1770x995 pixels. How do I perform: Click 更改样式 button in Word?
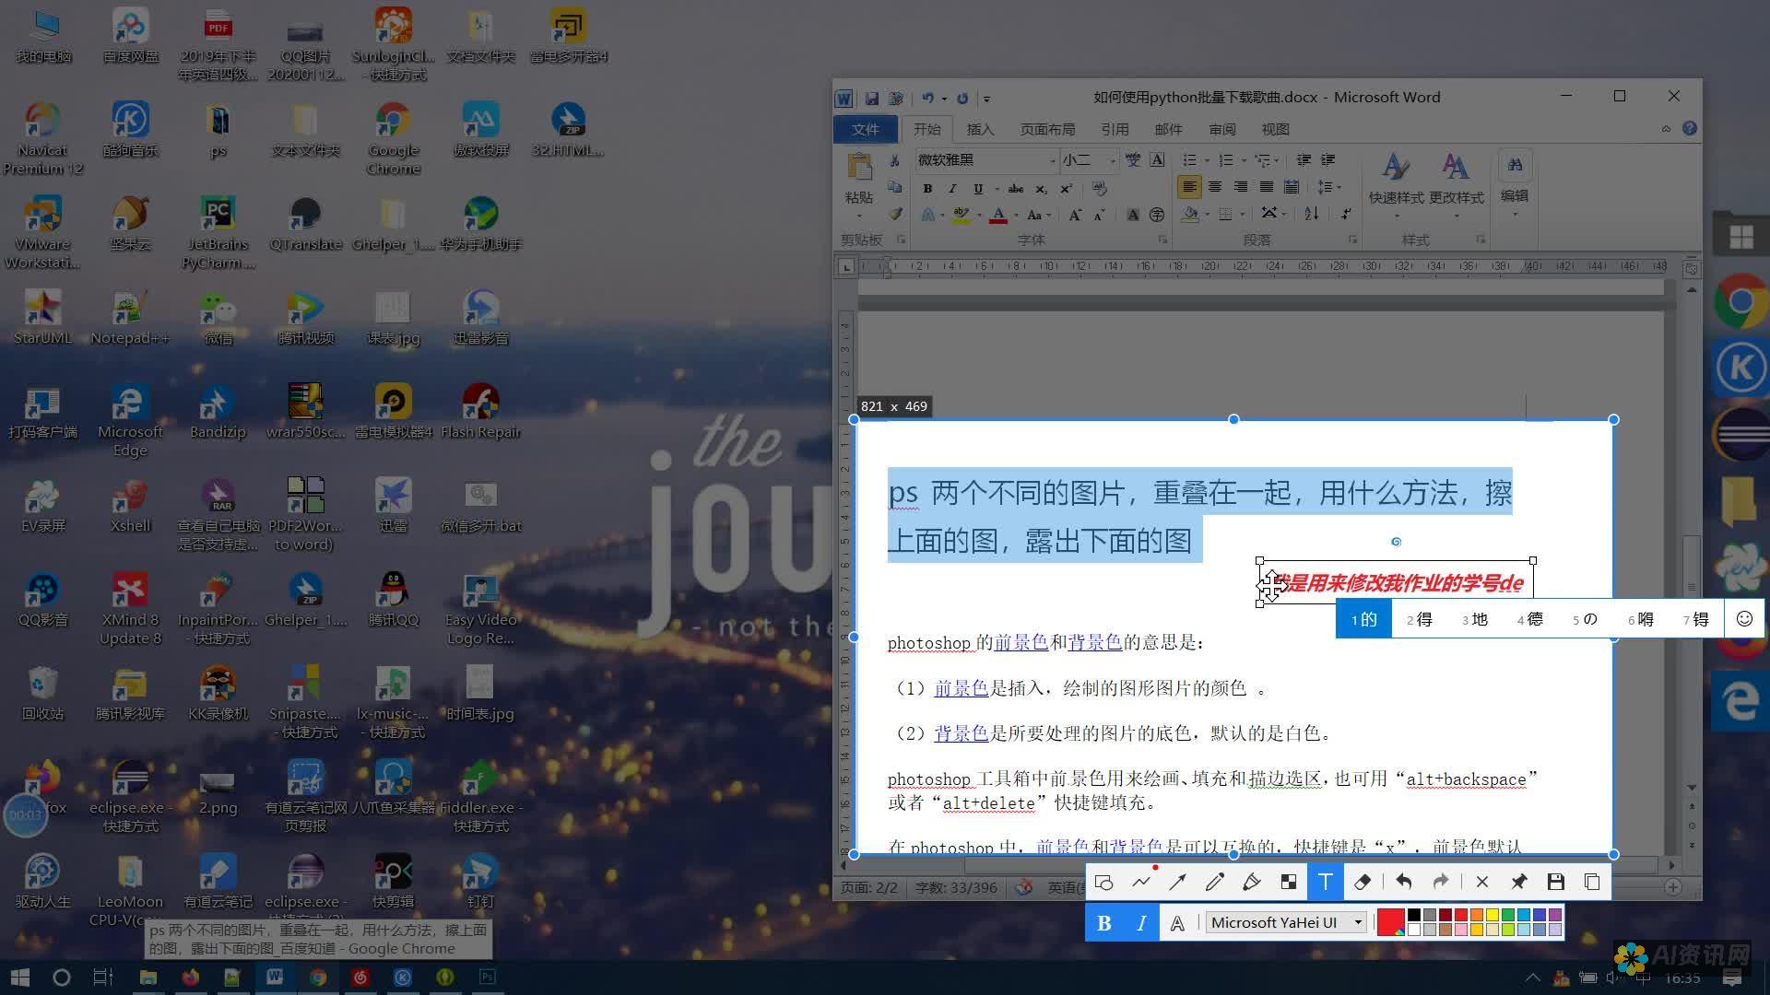1456,183
